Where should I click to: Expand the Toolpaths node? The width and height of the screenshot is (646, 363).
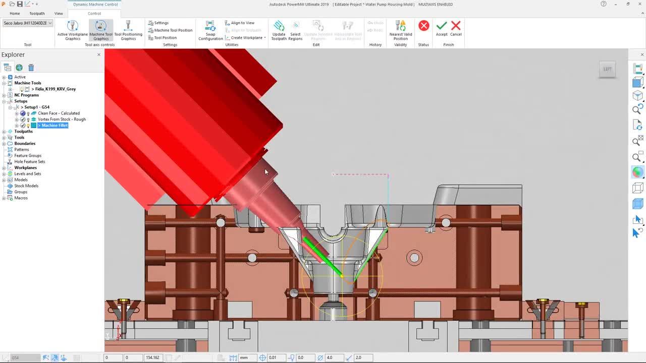(4, 132)
